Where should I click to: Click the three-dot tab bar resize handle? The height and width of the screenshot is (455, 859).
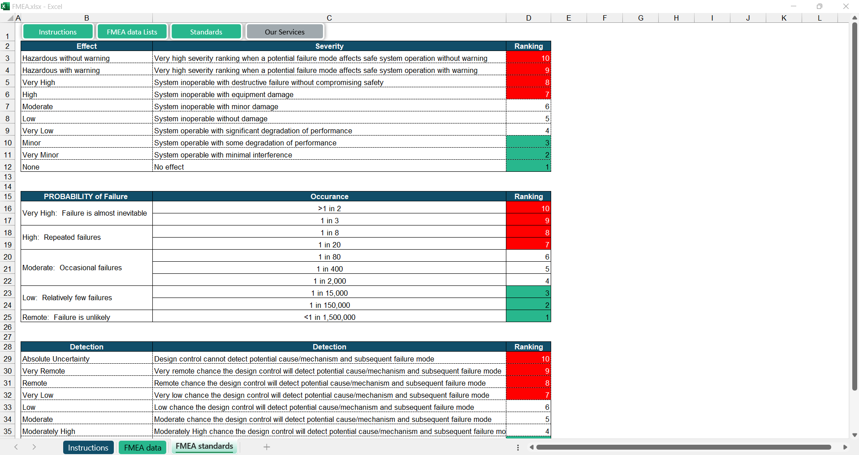coord(518,447)
